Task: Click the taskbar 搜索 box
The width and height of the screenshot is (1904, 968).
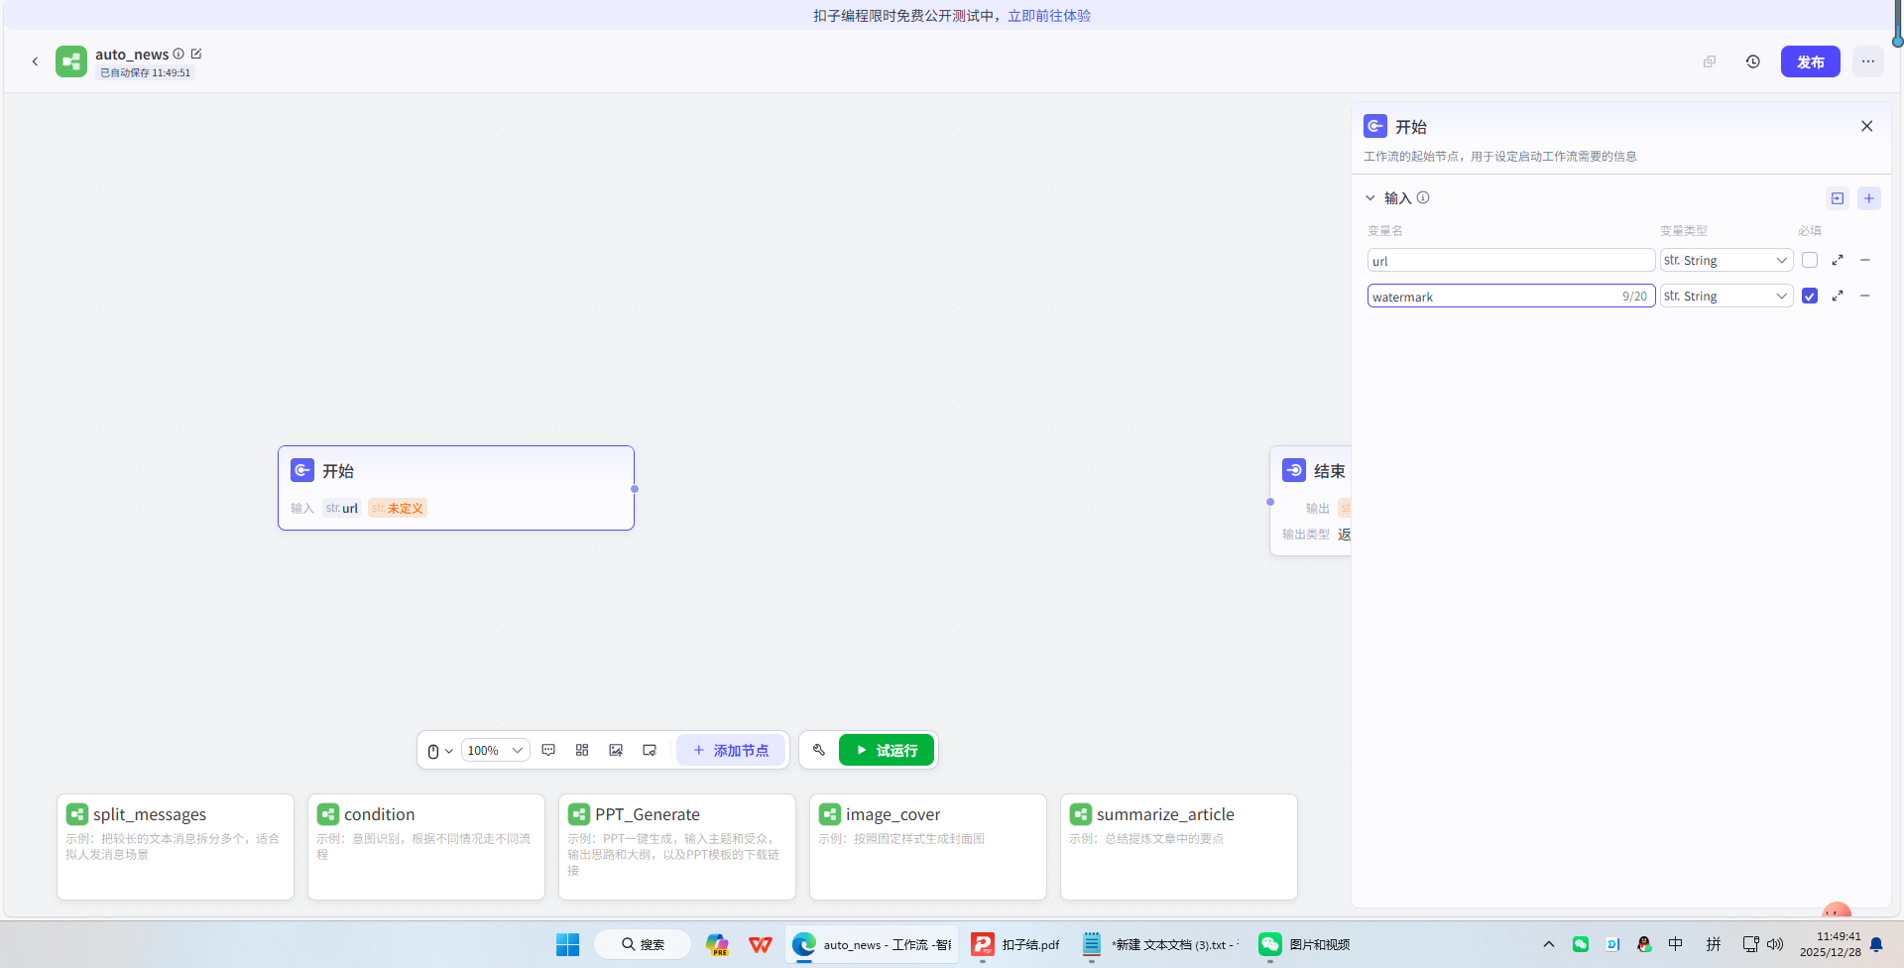Action: (643, 944)
